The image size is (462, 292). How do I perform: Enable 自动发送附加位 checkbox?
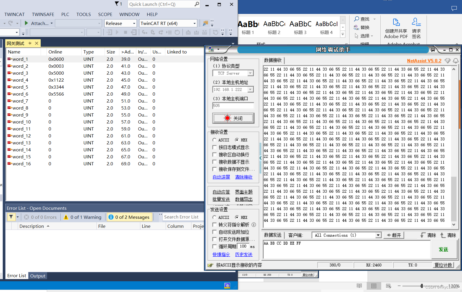[214, 232]
